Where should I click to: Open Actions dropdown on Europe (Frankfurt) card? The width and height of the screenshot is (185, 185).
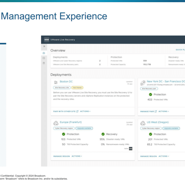click(x=77, y=156)
